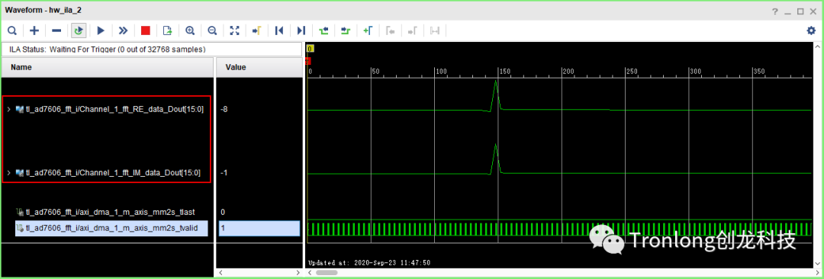Viewport: 824px width, 279px height.
Task: Click the 150 tick on time ruler
Action: pos(504,72)
